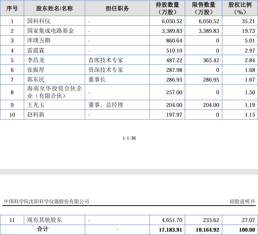
Task: Click the 担任职务 column header
Action: point(117,9)
